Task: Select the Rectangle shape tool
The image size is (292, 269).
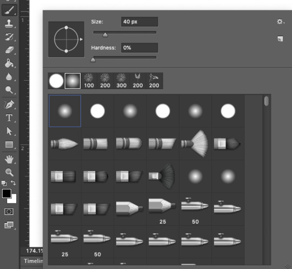Action: [x=9, y=145]
